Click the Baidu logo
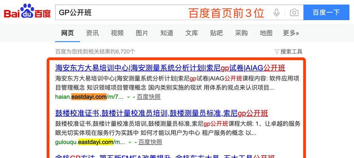Screen dimensions: 354x158 click(x=27, y=11)
